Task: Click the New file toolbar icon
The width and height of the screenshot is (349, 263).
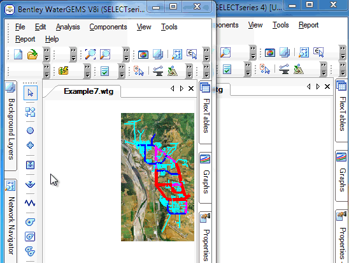Action: click(x=18, y=54)
